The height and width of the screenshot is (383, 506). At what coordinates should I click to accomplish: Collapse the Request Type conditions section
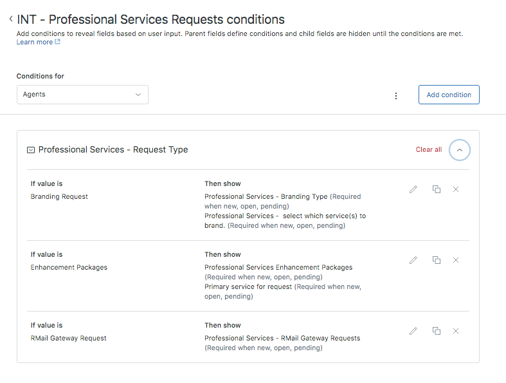(459, 150)
